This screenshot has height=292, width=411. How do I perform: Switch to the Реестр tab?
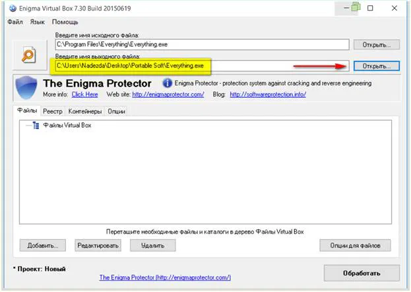[x=53, y=112]
